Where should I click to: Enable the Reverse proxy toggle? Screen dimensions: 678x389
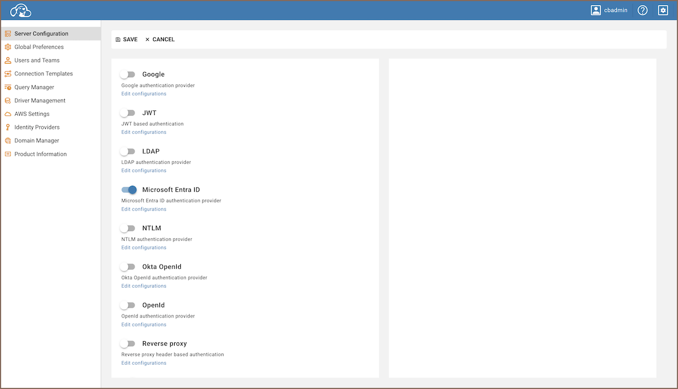(128, 343)
